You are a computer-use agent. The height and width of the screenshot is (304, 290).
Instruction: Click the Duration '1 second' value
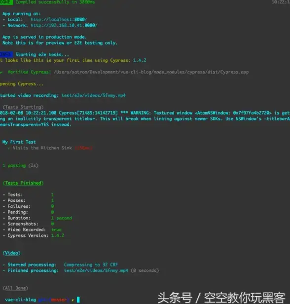click(62, 218)
